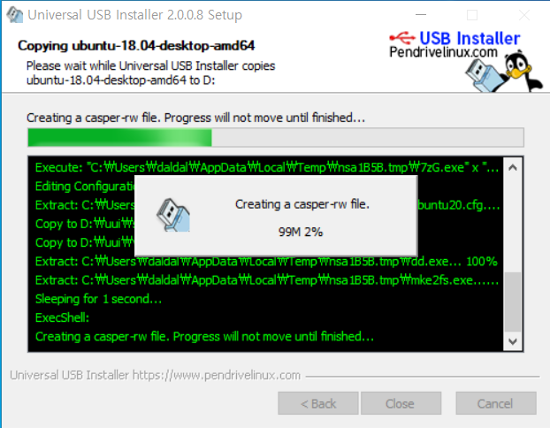The image size is (550, 428).
Task: Click scroll up arrow in log
Action: pos(513,168)
